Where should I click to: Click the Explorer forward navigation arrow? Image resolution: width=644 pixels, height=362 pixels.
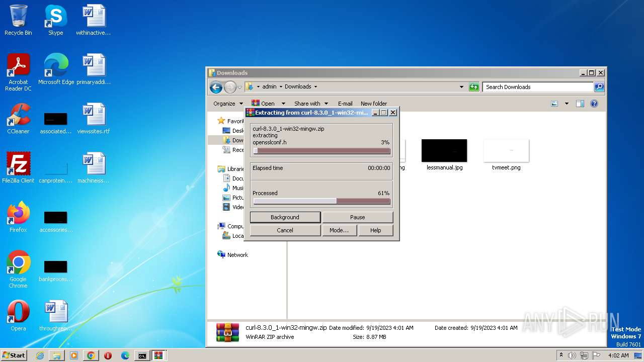tap(230, 87)
